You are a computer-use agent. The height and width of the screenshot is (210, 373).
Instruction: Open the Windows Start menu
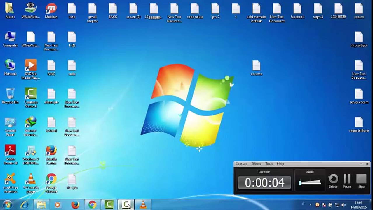click(7, 205)
